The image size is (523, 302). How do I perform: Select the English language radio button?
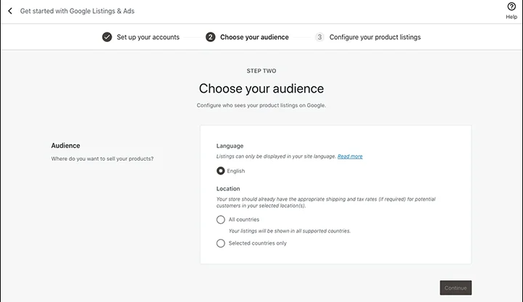click(x=220, y=171)
